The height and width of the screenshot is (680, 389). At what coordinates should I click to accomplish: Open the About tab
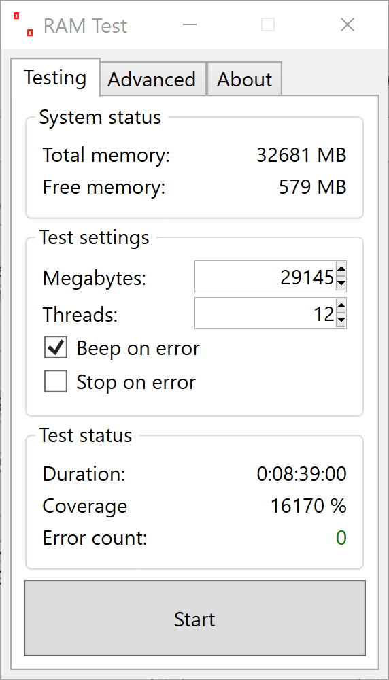point(245,79)
